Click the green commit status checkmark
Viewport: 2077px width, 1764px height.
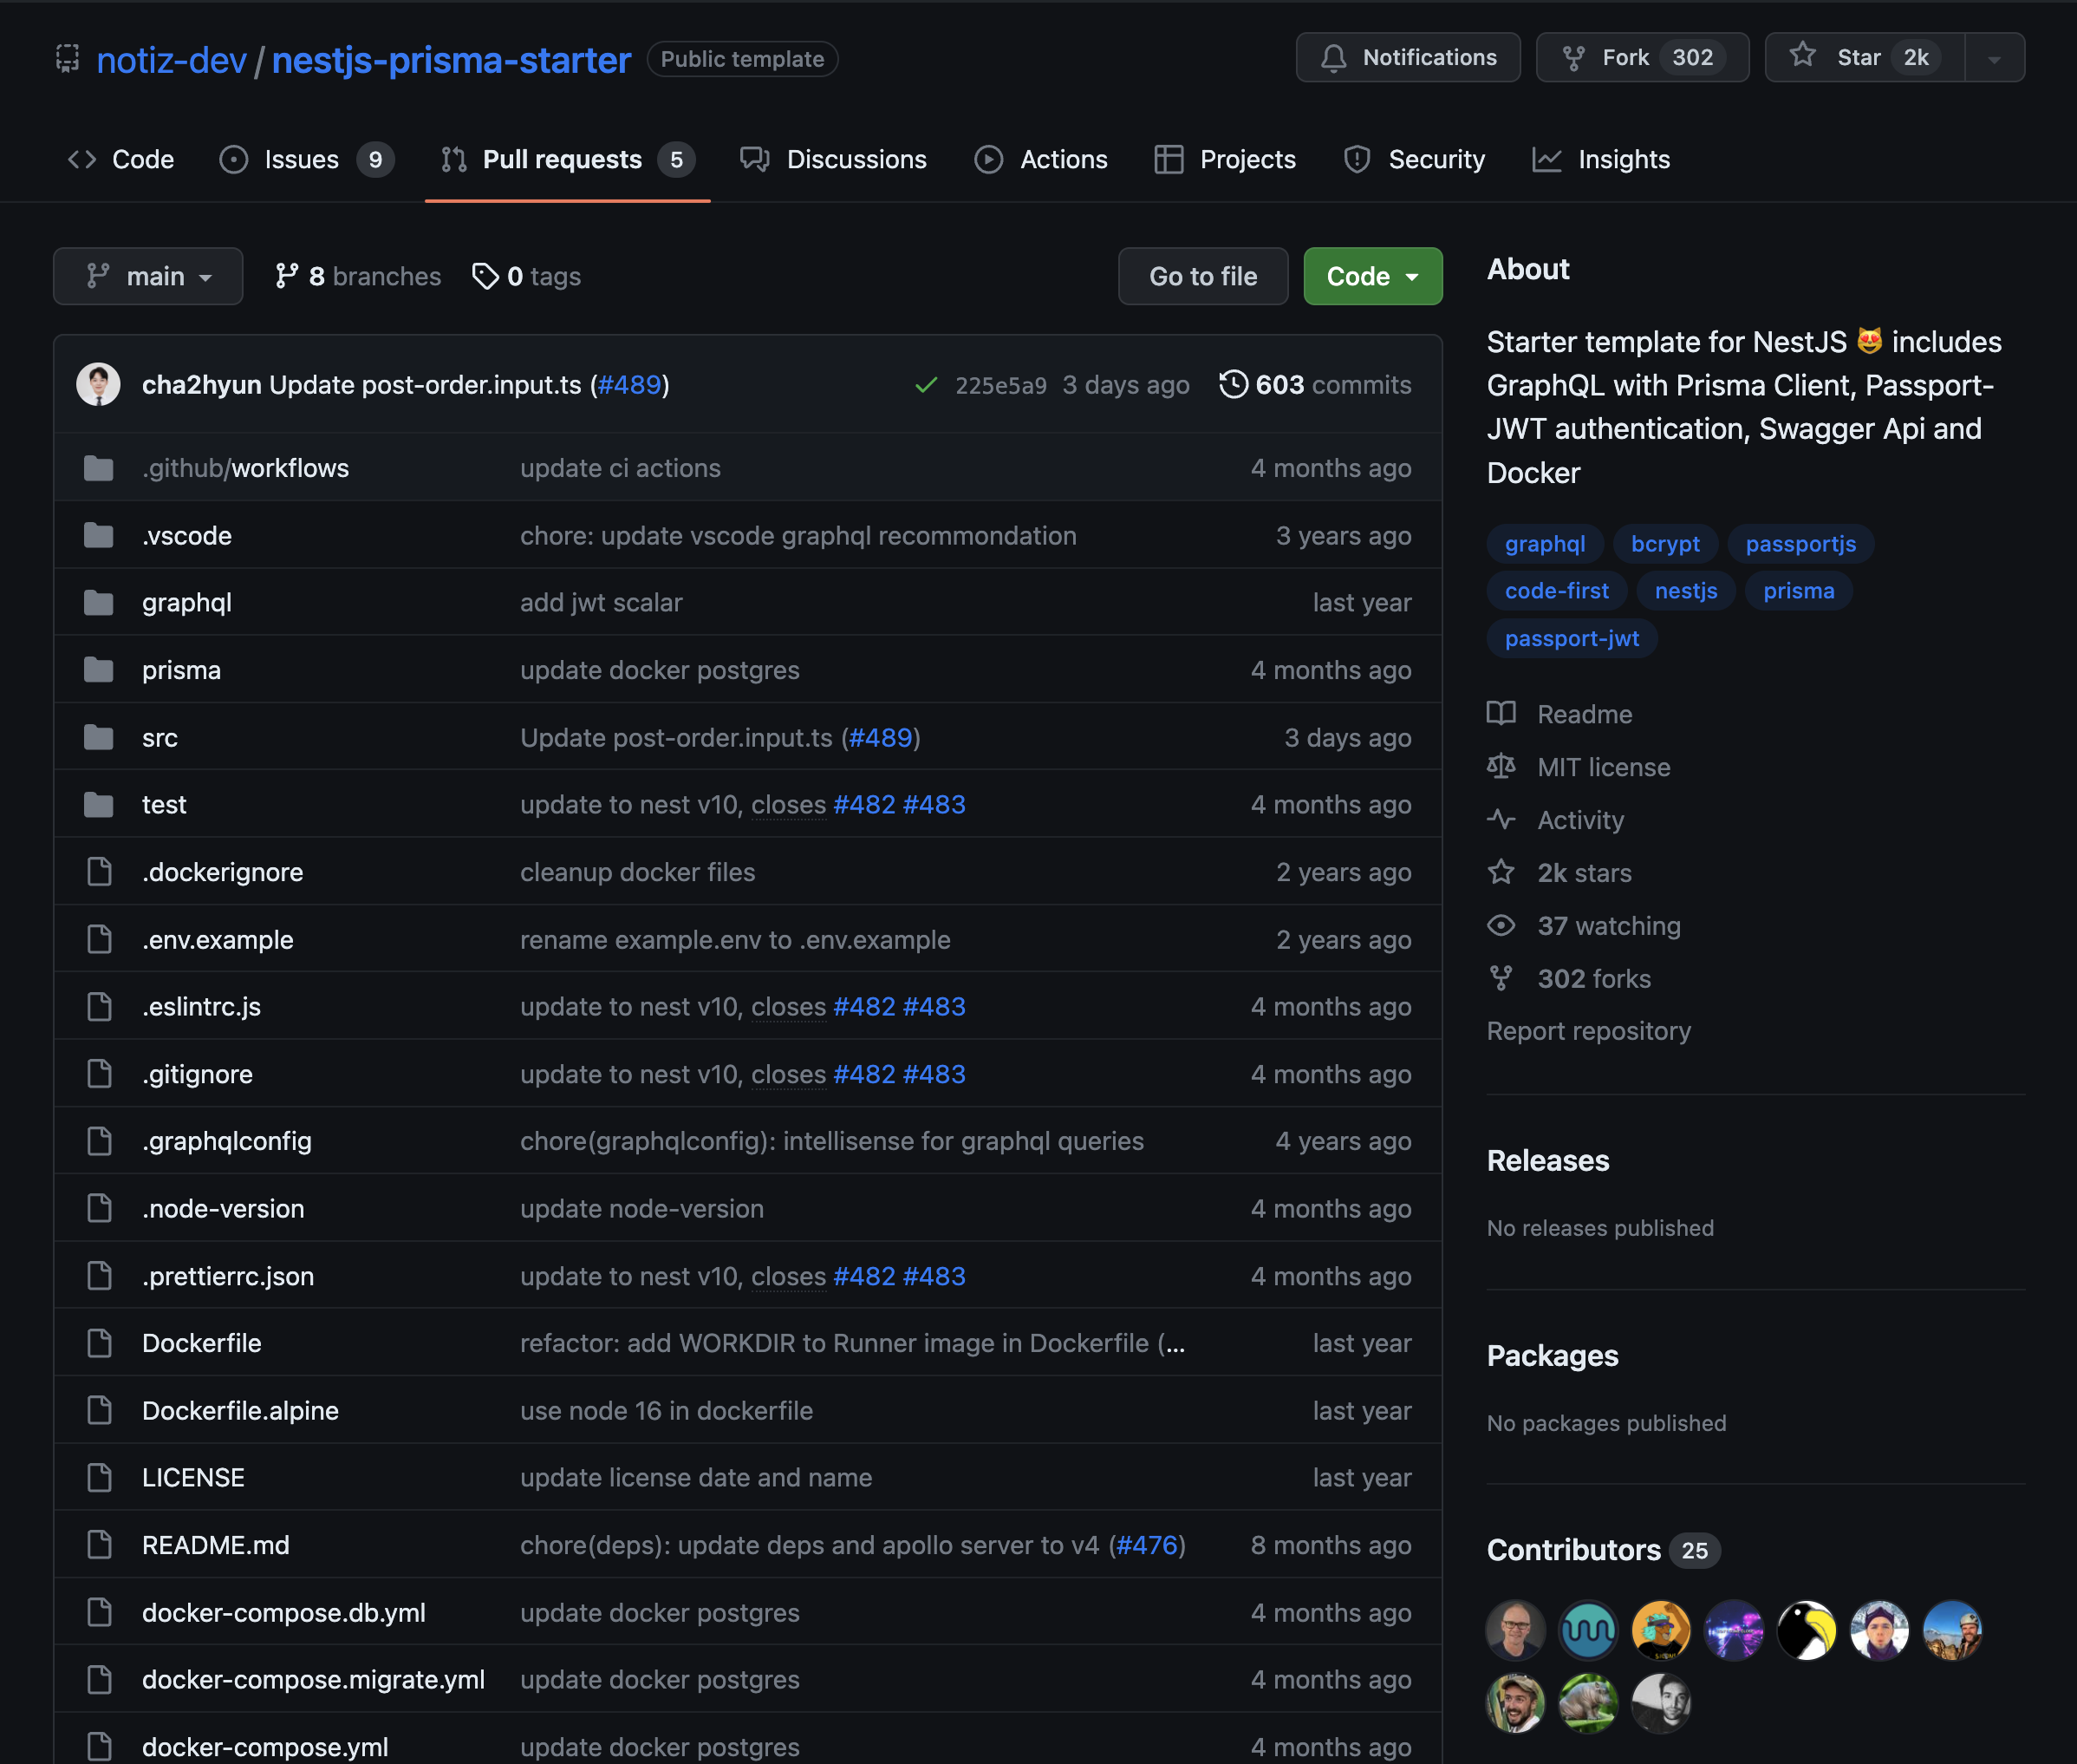(x=926, y=385)
